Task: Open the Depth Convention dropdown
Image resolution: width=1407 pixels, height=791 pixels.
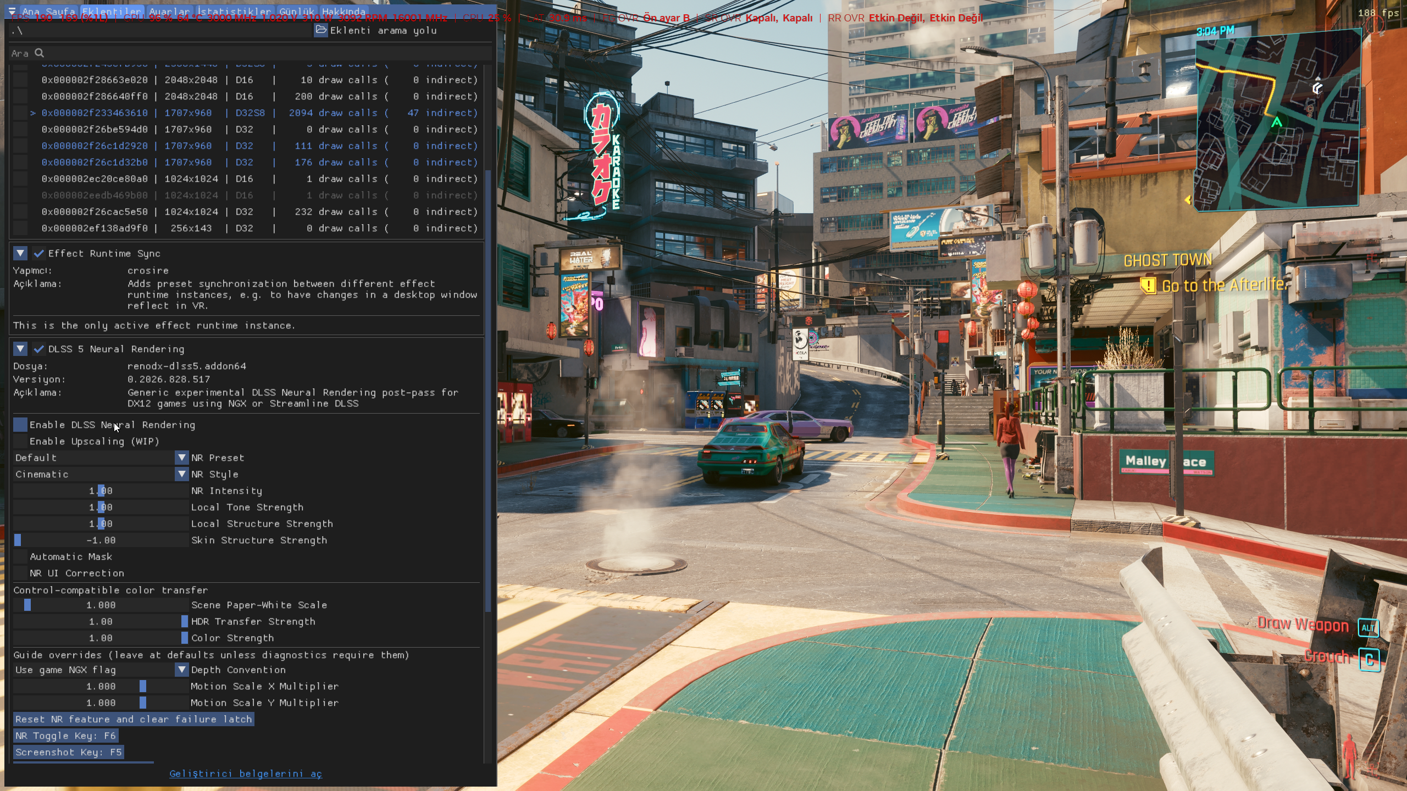Action: [101, 670]
